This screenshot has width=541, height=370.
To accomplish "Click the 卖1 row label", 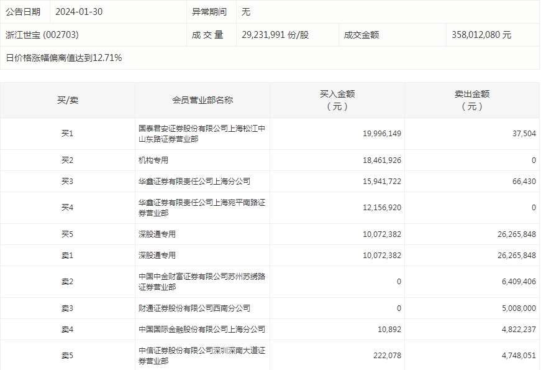I will (x=68, y=256).
